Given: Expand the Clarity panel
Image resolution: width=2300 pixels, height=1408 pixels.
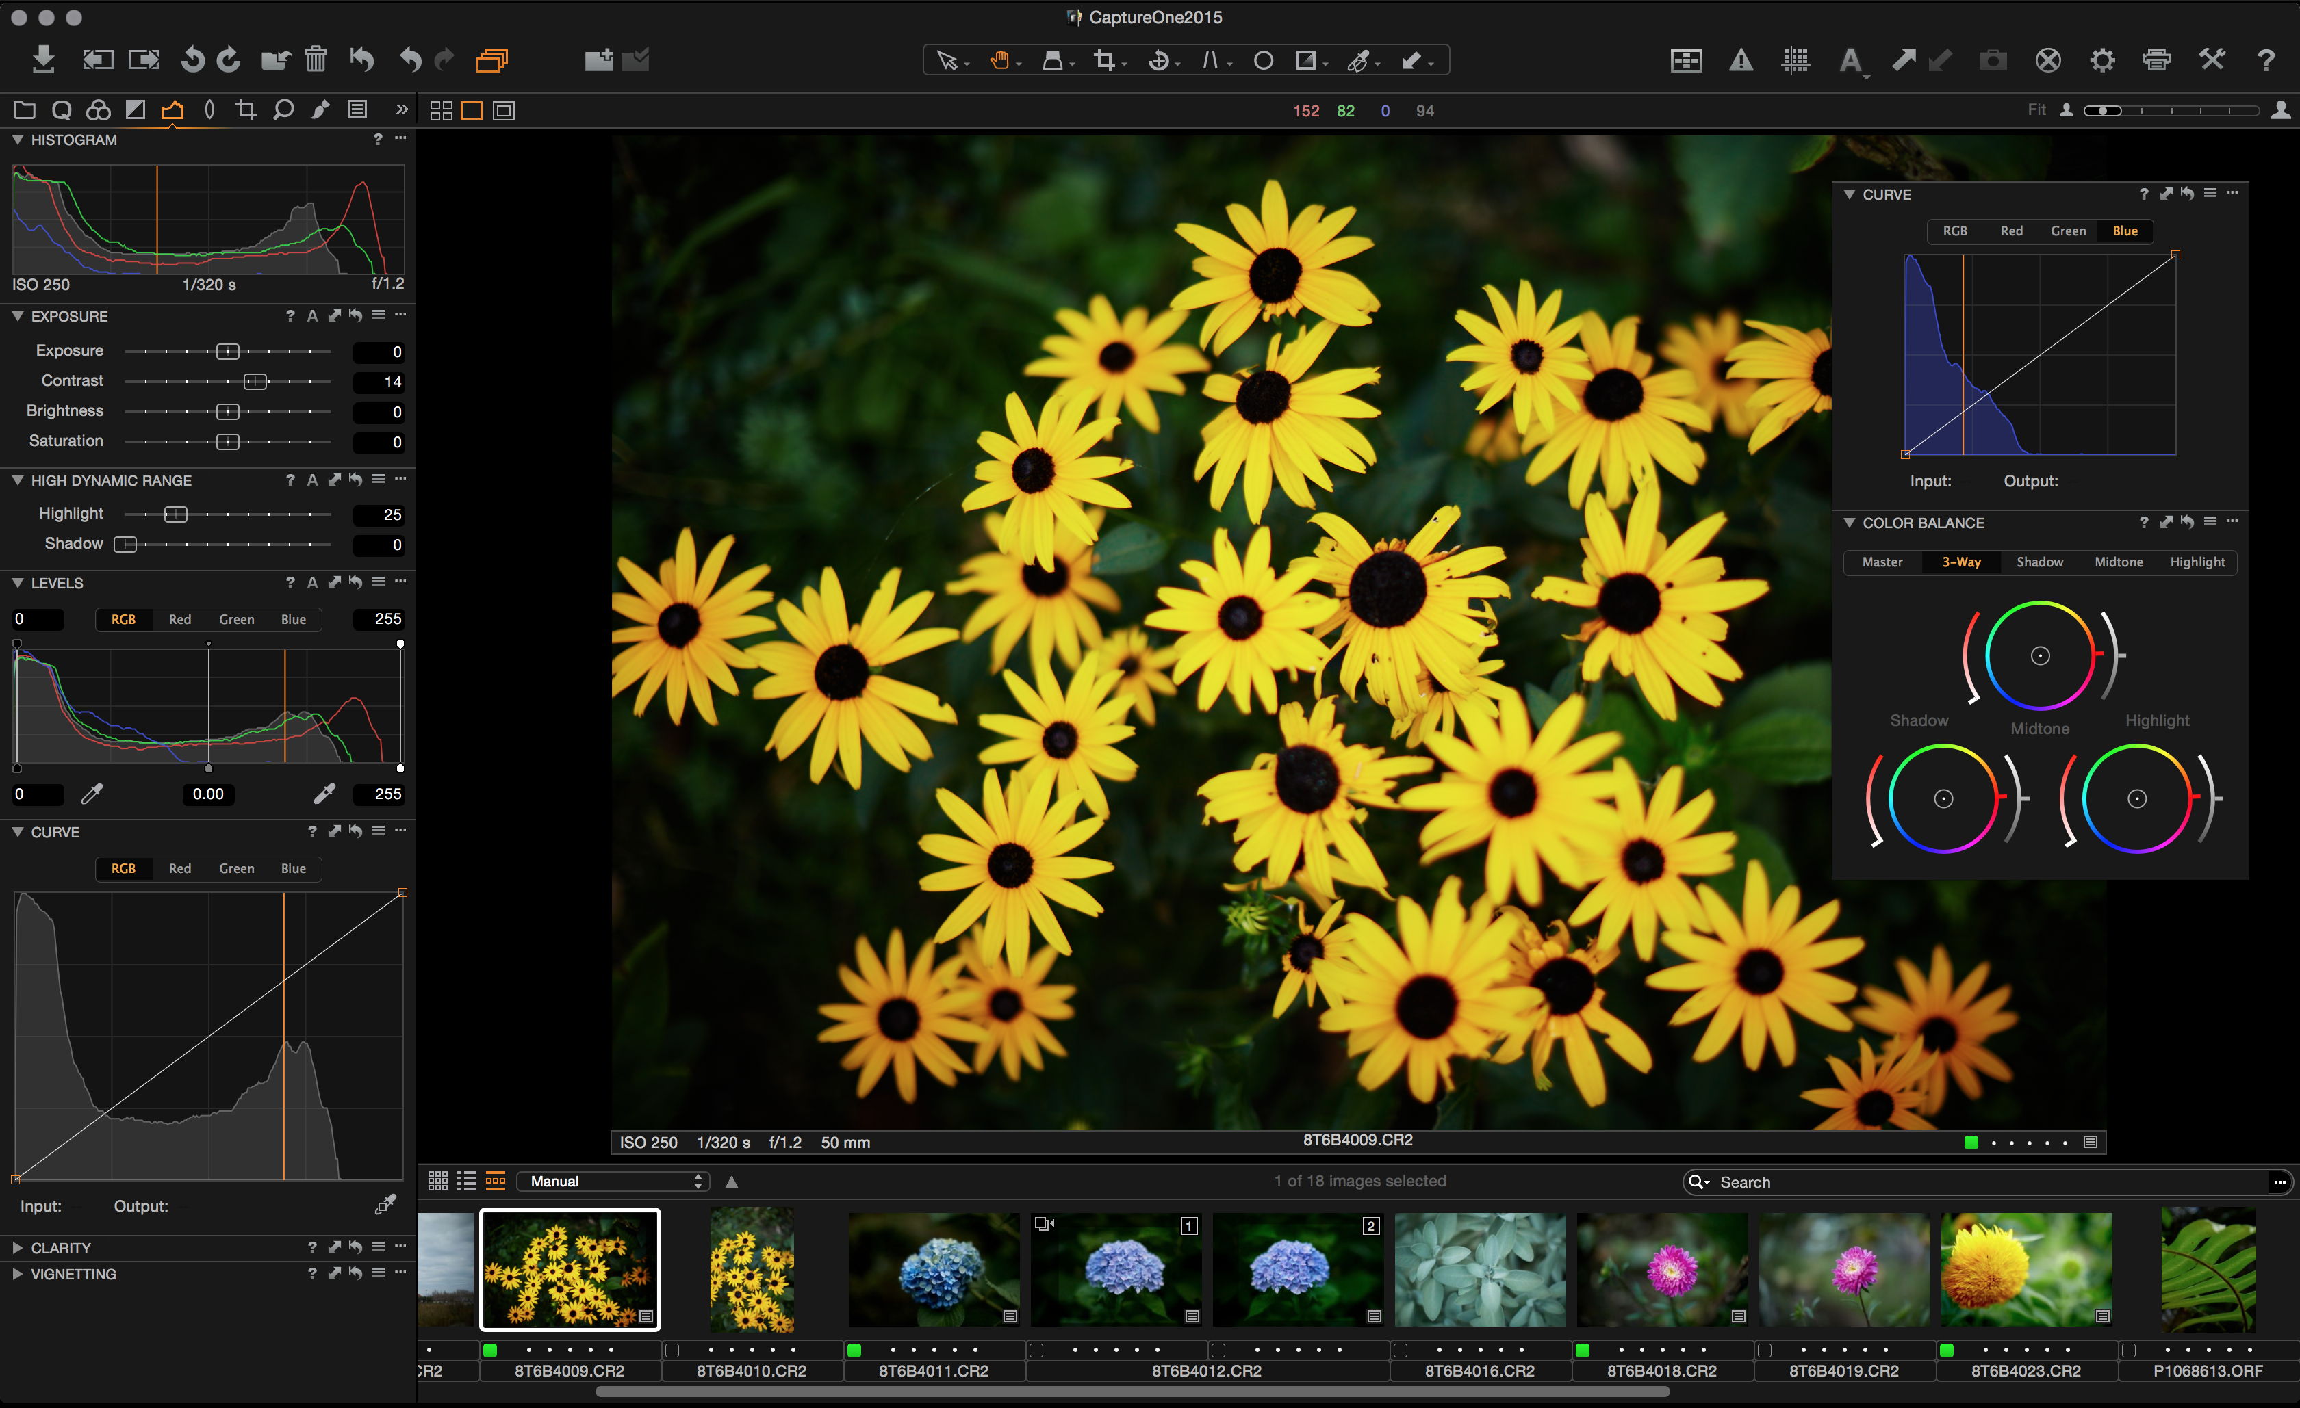Looking at the screenshot, I should [17, 1247].
